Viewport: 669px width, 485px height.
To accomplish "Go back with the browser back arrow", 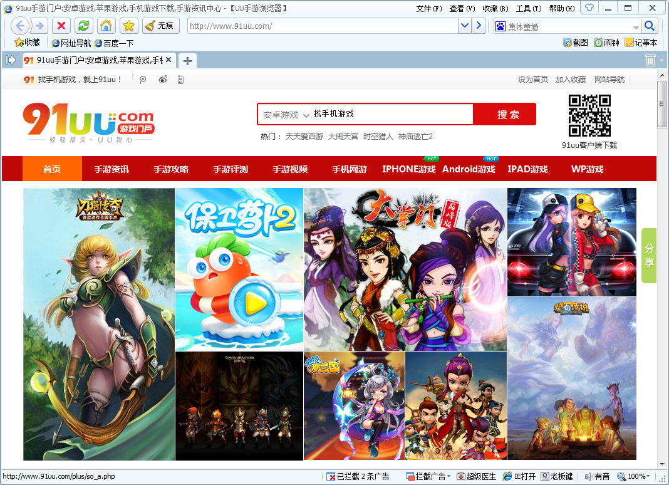I will (x=19, y=26).
